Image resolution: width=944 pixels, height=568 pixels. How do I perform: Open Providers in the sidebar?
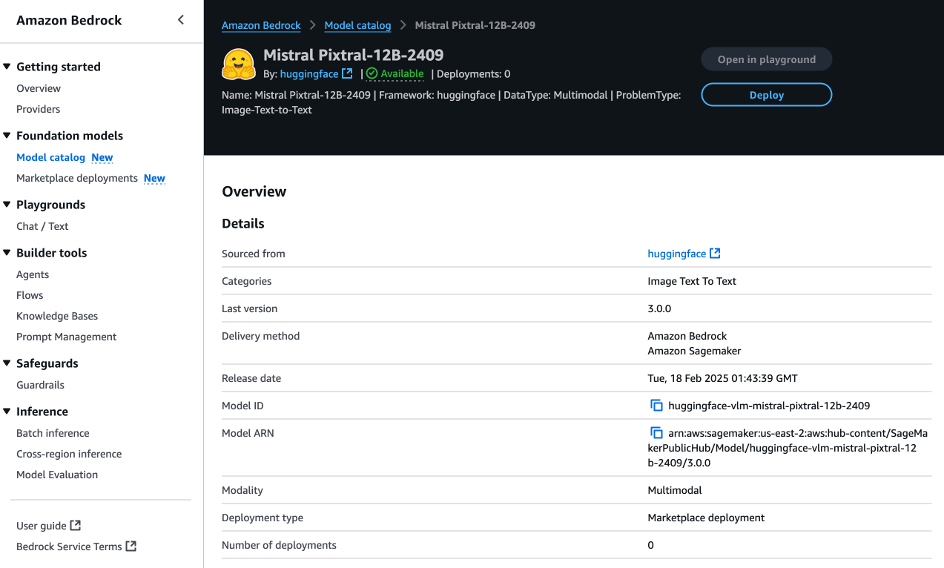pos(39,109)
